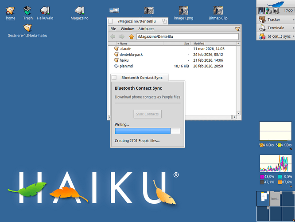Click the /Magazzino/DenteBlu path field
The height and width of the screenshot is (222, 295).
pos(187,36)
